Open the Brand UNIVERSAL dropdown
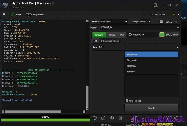 click(x=114, y=22)
